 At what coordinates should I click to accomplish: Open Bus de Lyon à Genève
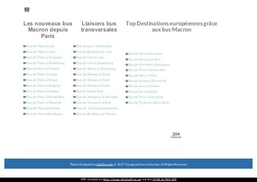pos(144,86)
